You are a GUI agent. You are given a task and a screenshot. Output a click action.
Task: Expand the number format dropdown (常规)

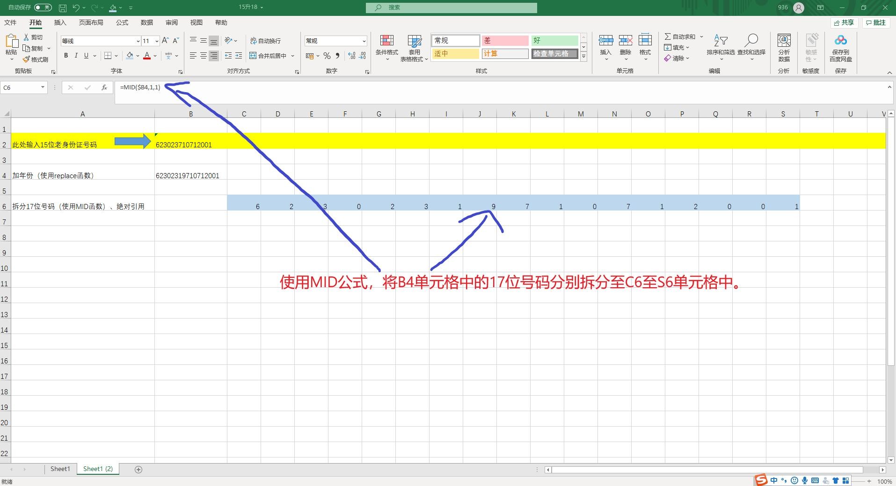click(364, 41)
